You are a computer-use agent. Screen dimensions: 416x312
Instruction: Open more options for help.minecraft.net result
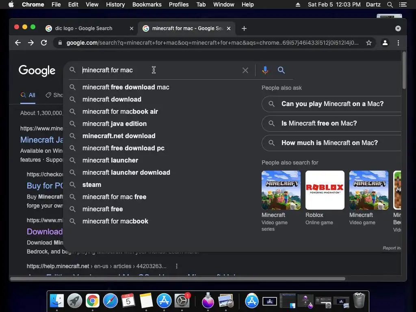(176, 266)
